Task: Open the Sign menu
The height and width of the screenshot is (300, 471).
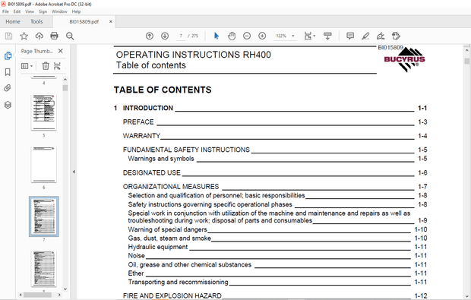Action: (x=43, y=11)
